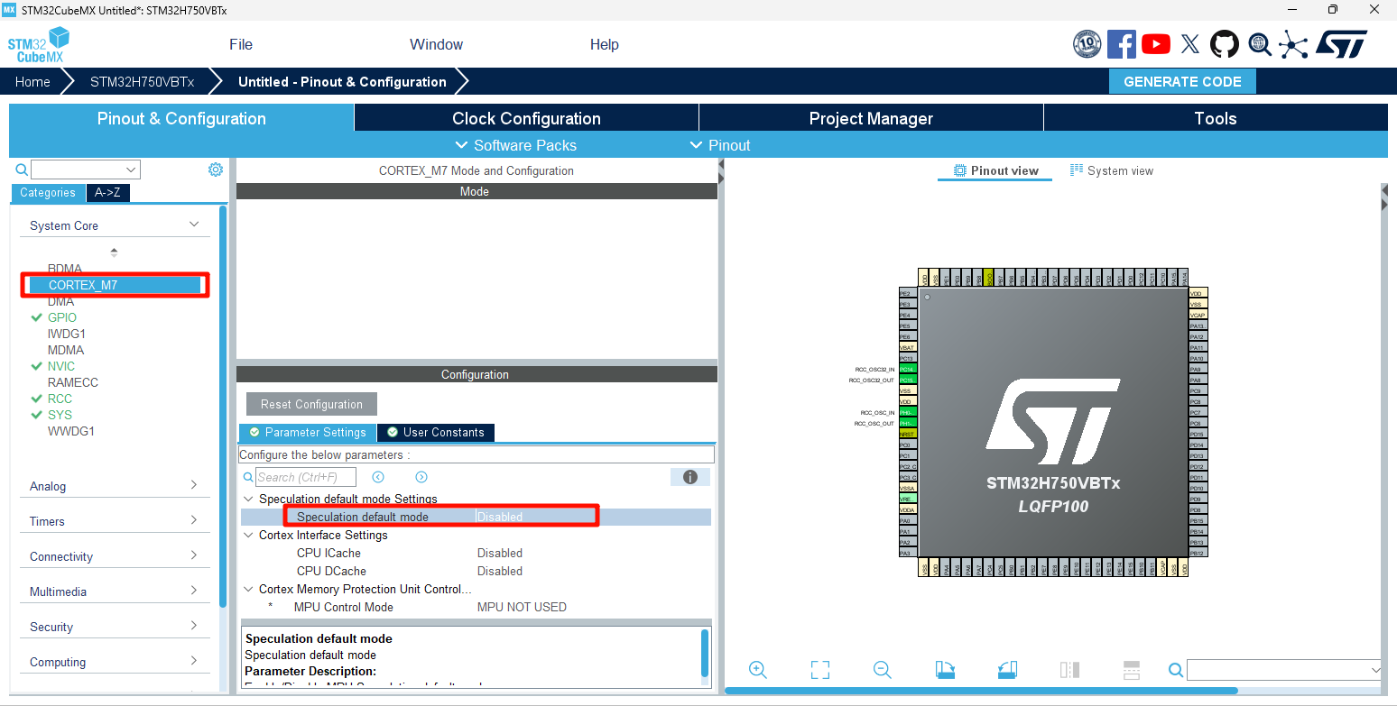Fit the chip to the view
1397x706 pixels.
coord(820,670)
